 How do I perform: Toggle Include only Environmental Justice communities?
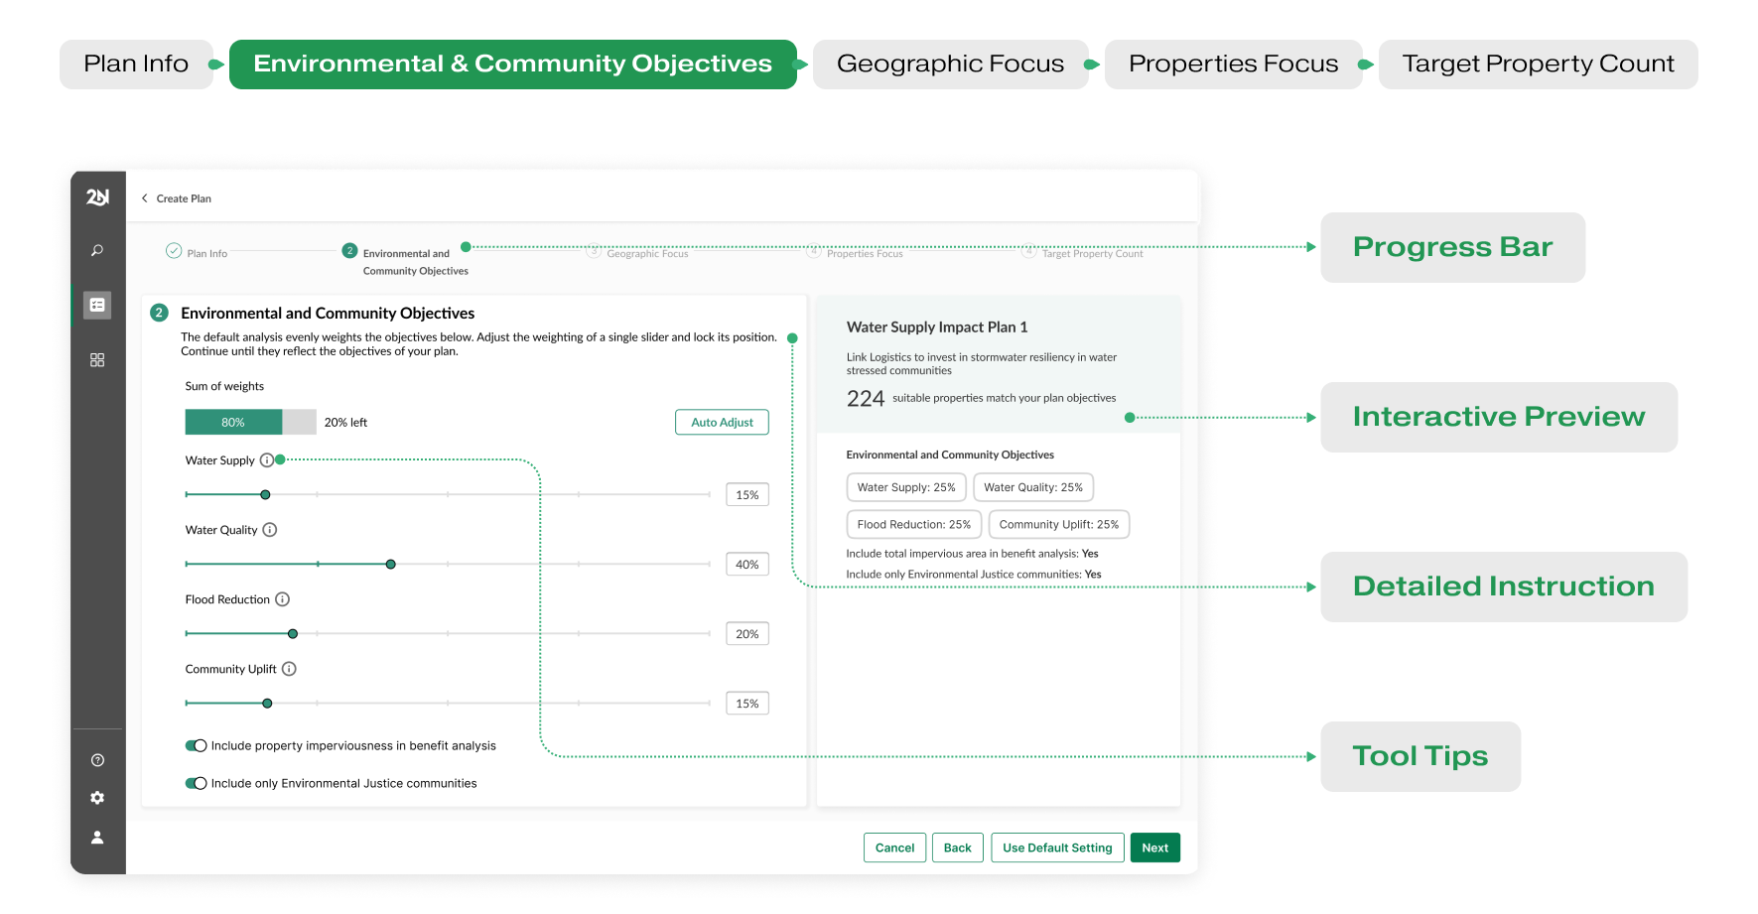pos(196,784)
